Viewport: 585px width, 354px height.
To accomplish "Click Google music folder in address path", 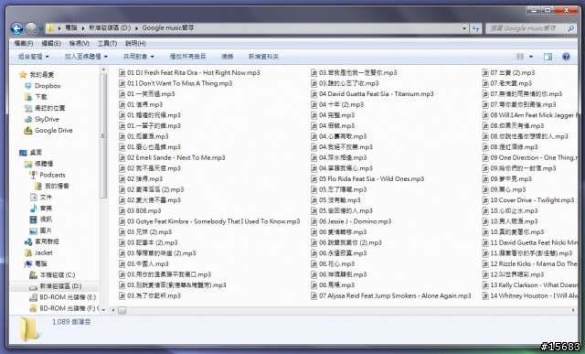I will [x=168, y=28].
